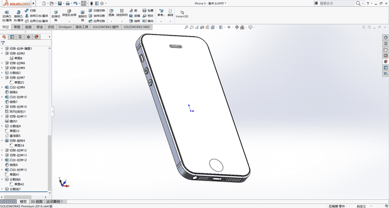The image size is (389, 208).
Task: Switch to the DimXpert ribbon tab
Action: [x=65, y=27]
